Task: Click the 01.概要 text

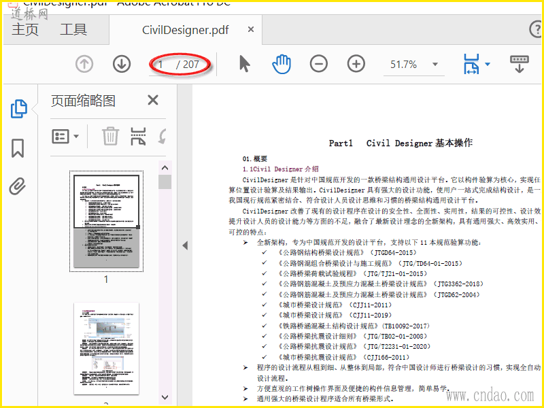Action: coord(254,159)
